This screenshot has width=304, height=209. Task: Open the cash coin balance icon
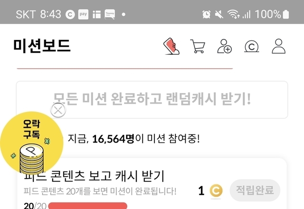tap(251, 47)
